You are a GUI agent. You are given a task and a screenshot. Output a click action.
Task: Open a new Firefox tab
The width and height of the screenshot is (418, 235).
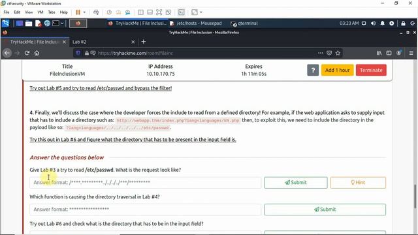coord(144,42)
